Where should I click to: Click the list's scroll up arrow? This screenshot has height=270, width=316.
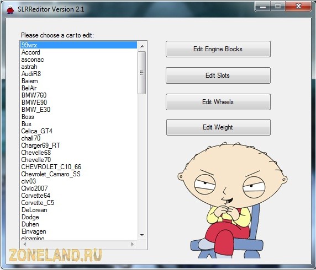click(x=142, y=46)
